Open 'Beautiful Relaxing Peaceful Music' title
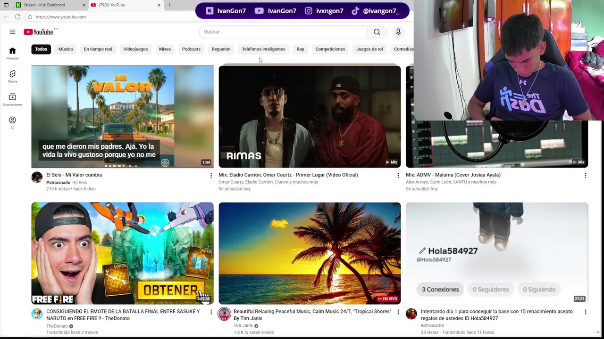The height and width of the screenshot is (339, 604). coord(312,315)
